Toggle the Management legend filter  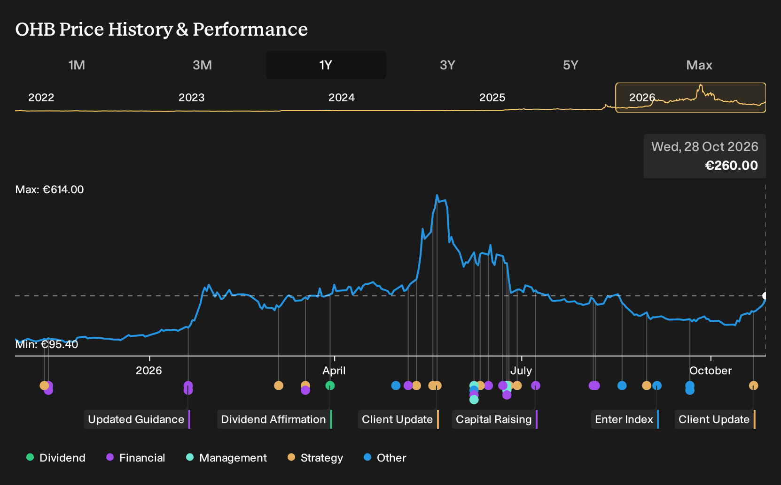tap(226, 458)
